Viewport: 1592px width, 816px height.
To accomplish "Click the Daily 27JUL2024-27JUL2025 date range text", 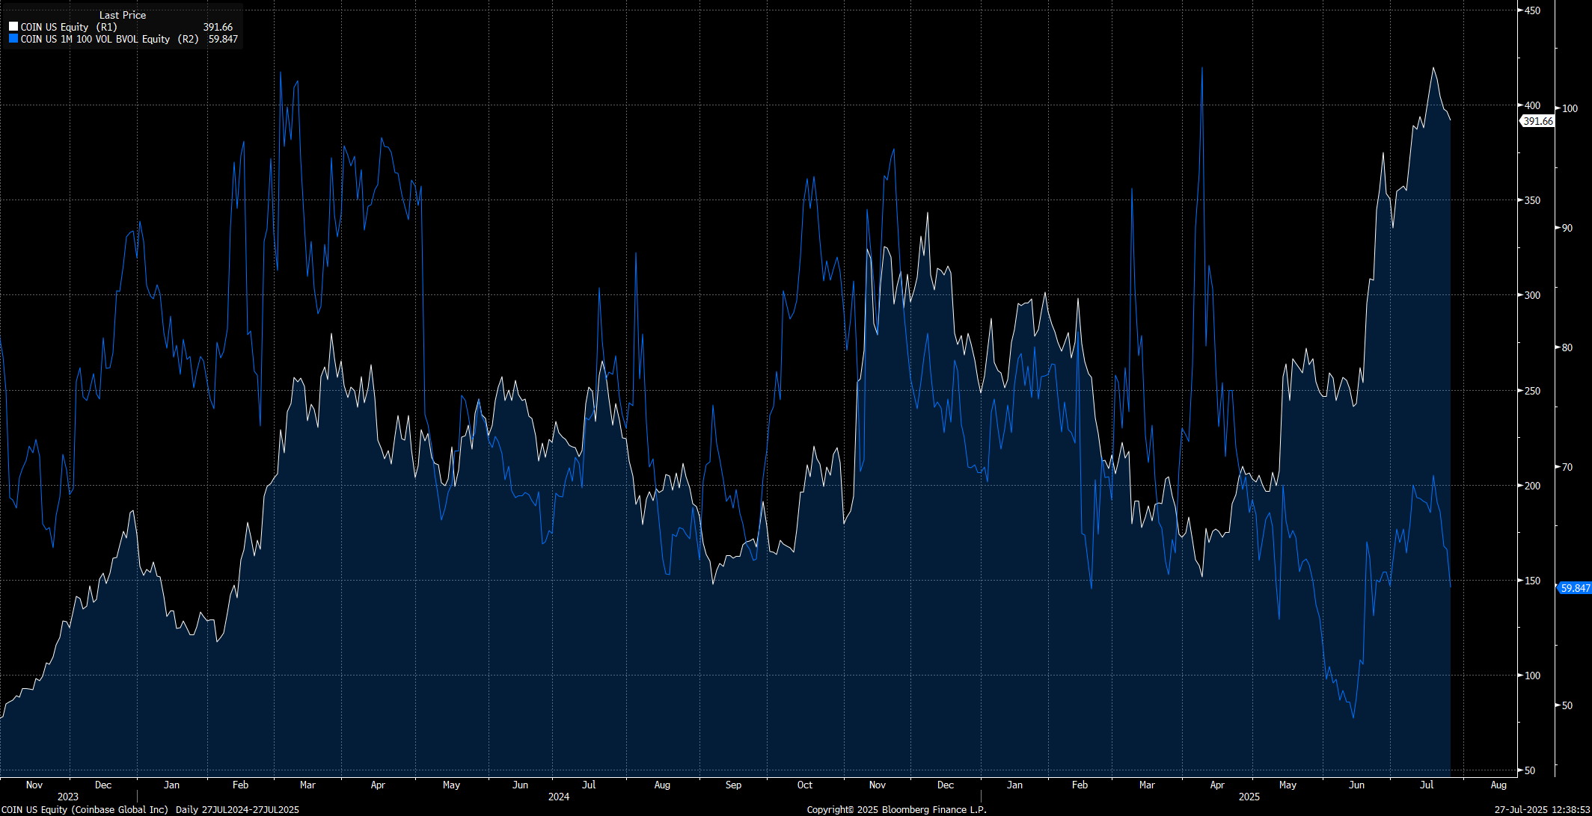I will 237,809.
